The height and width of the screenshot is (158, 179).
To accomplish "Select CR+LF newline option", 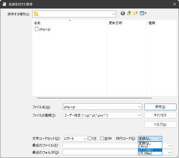I will point(150,147).
